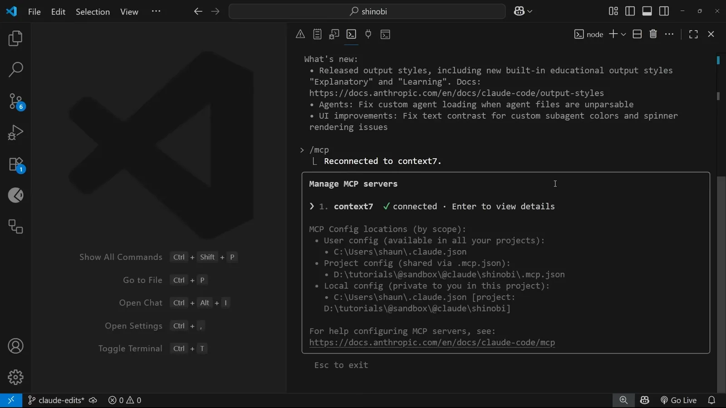This screenshot has height=408, width=726.
Task: Expand the hidden menu items ellipsis
Action: click(156, 11)
